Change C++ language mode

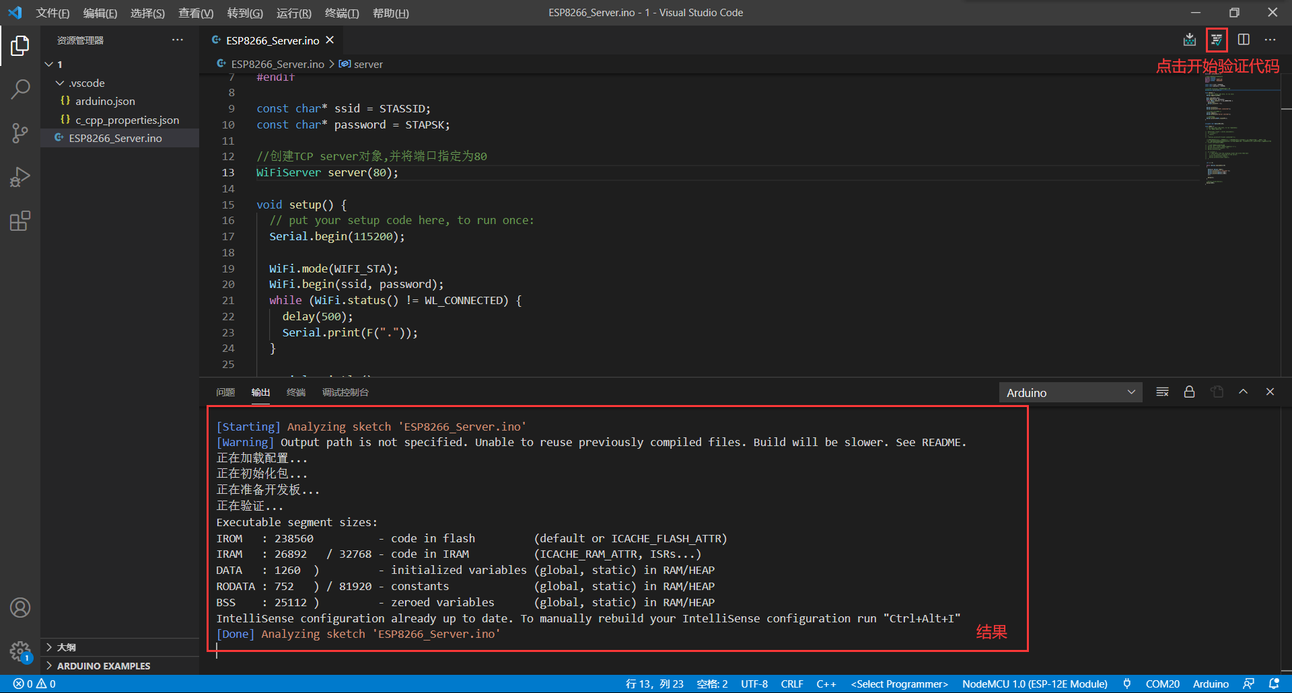click(826, 684)
